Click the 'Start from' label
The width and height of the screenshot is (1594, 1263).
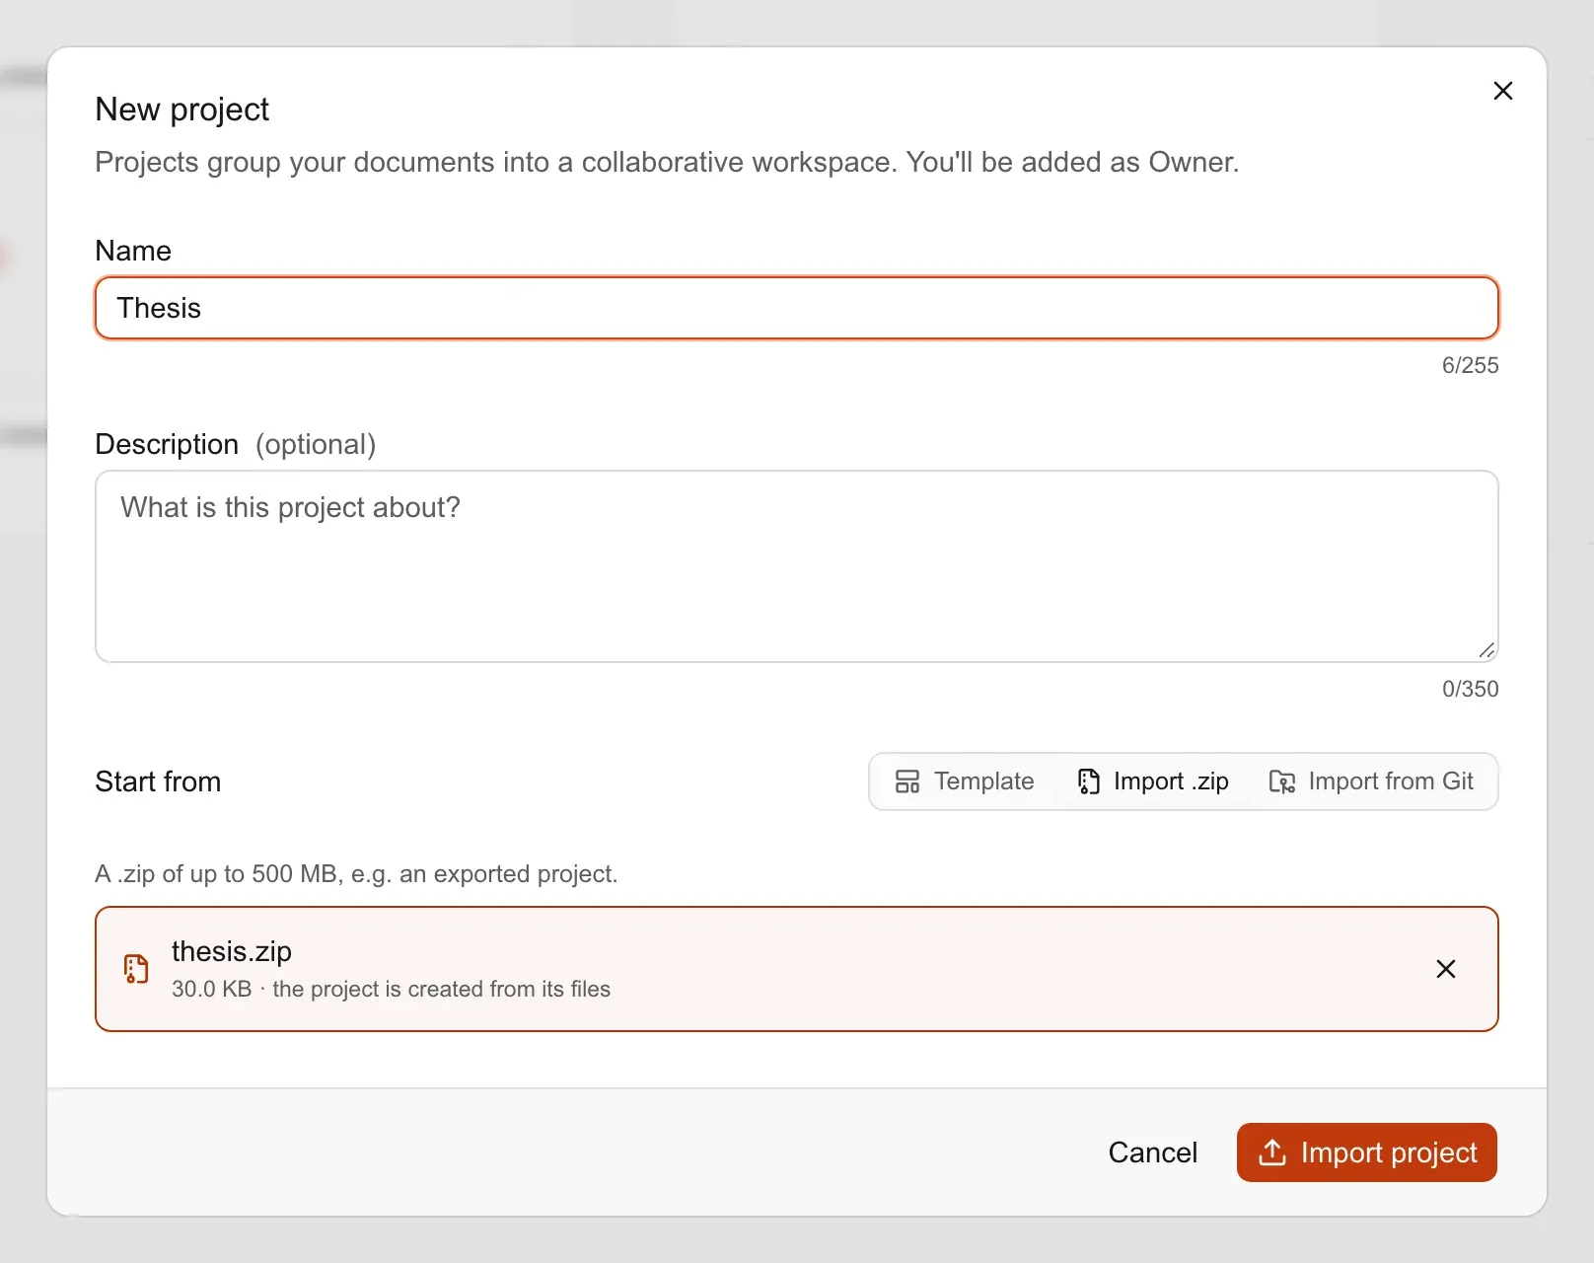click(x=158, y=781)
